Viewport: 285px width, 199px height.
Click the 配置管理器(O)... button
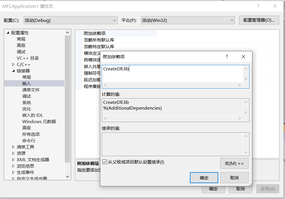(259, 20)
